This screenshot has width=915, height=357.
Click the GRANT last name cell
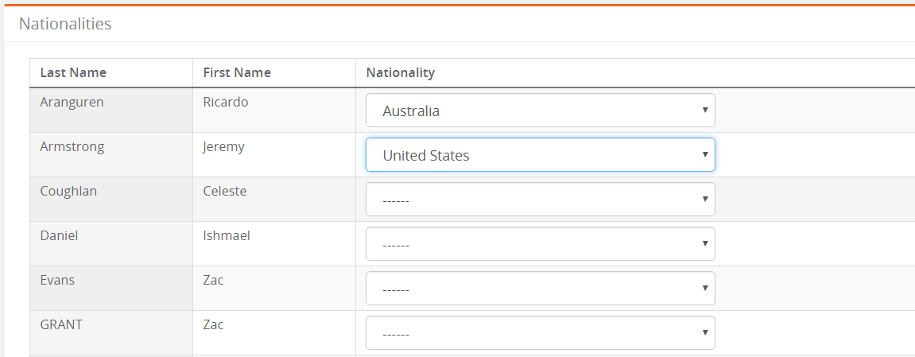pyautogui.click(x=110, y=332)
